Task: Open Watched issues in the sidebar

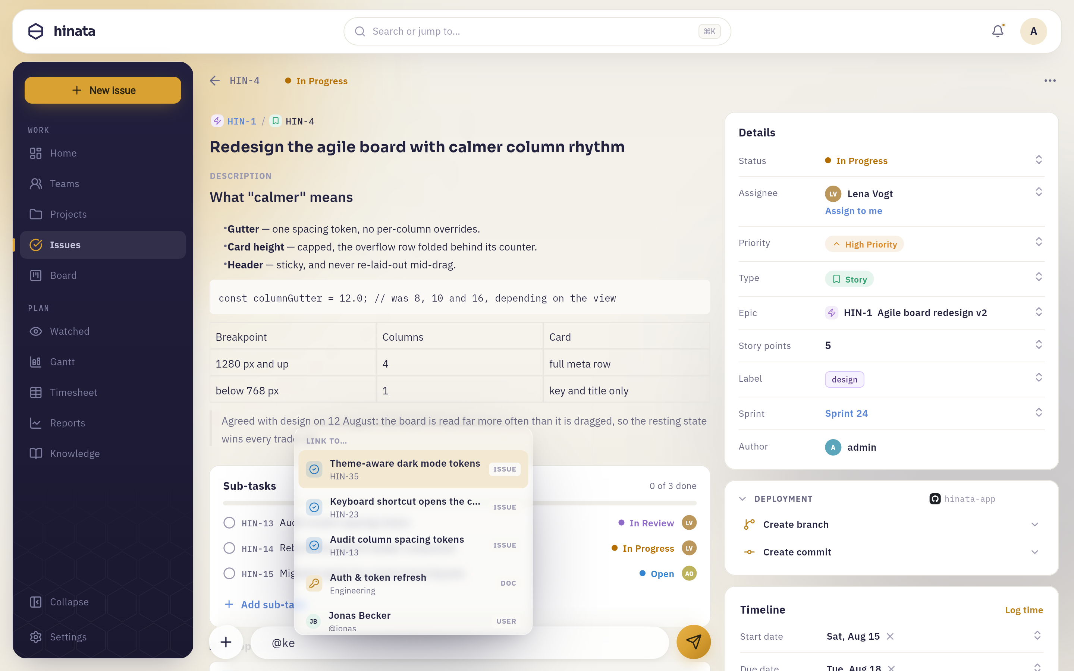Action: click(103, 331)
